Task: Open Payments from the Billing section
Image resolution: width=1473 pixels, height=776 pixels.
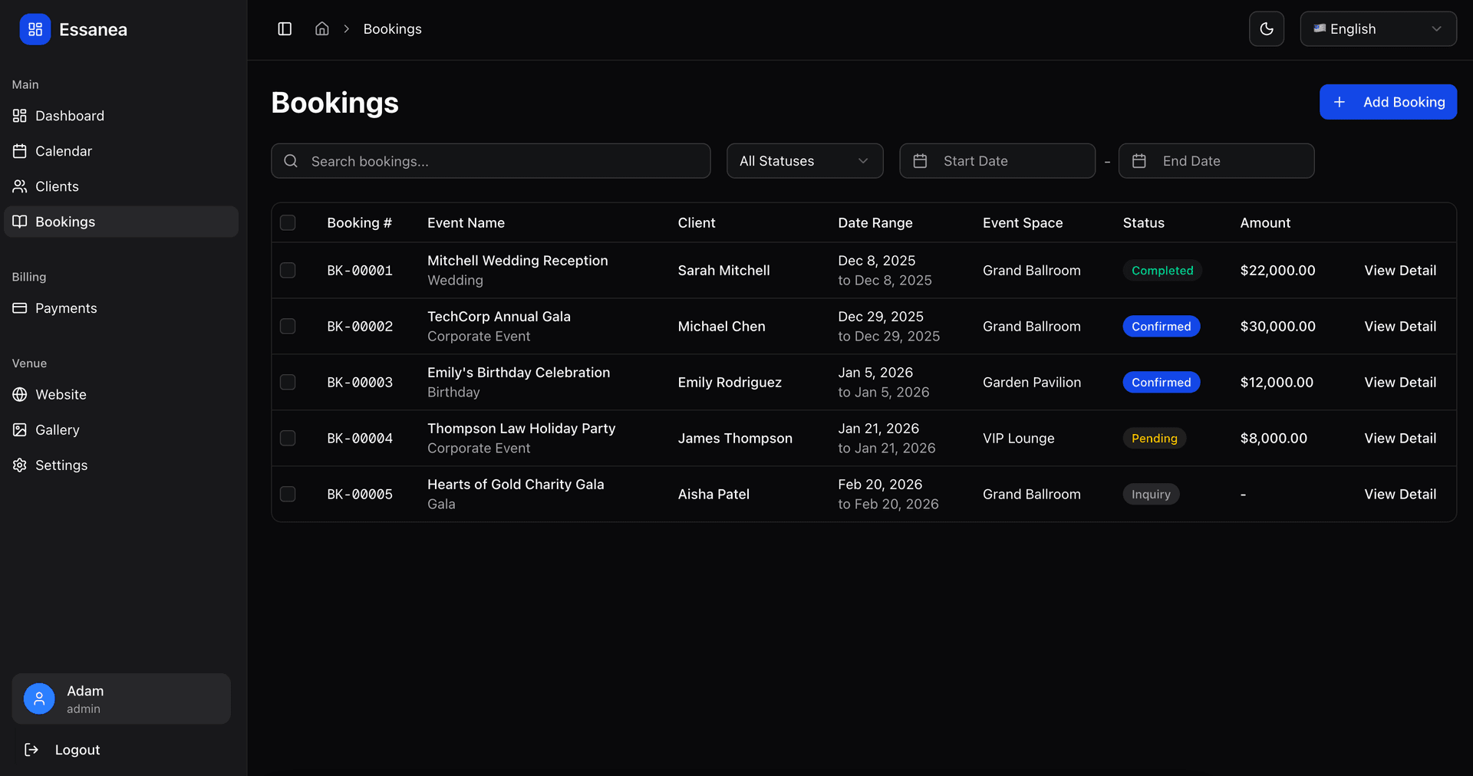Action: [66, 308]
